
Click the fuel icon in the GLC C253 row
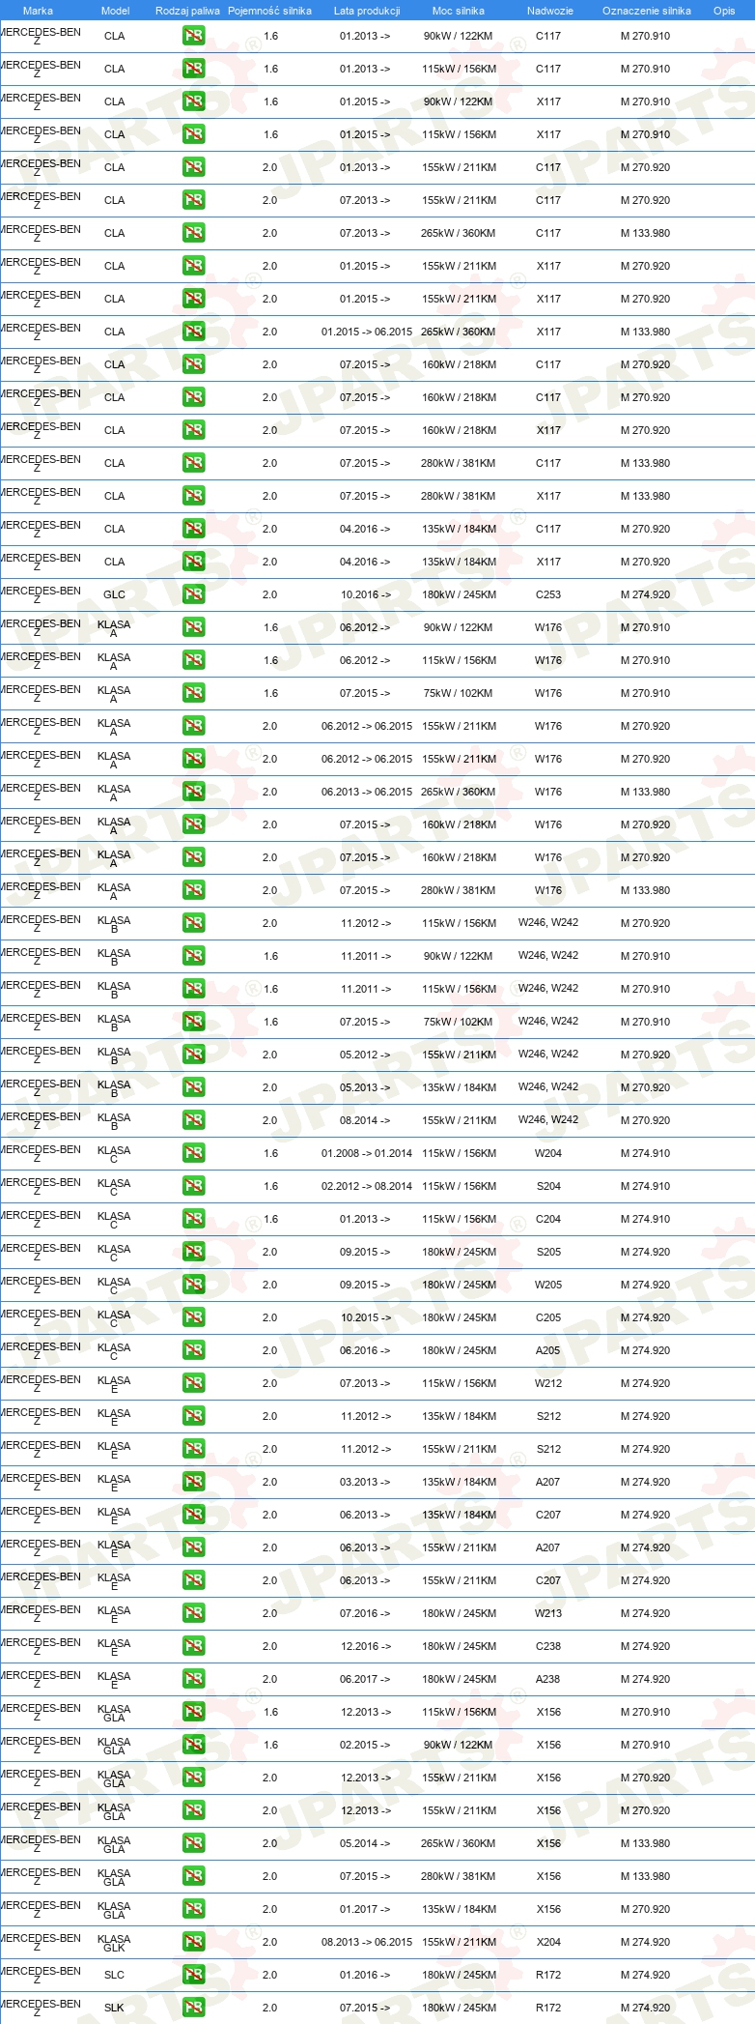(193, 594)
